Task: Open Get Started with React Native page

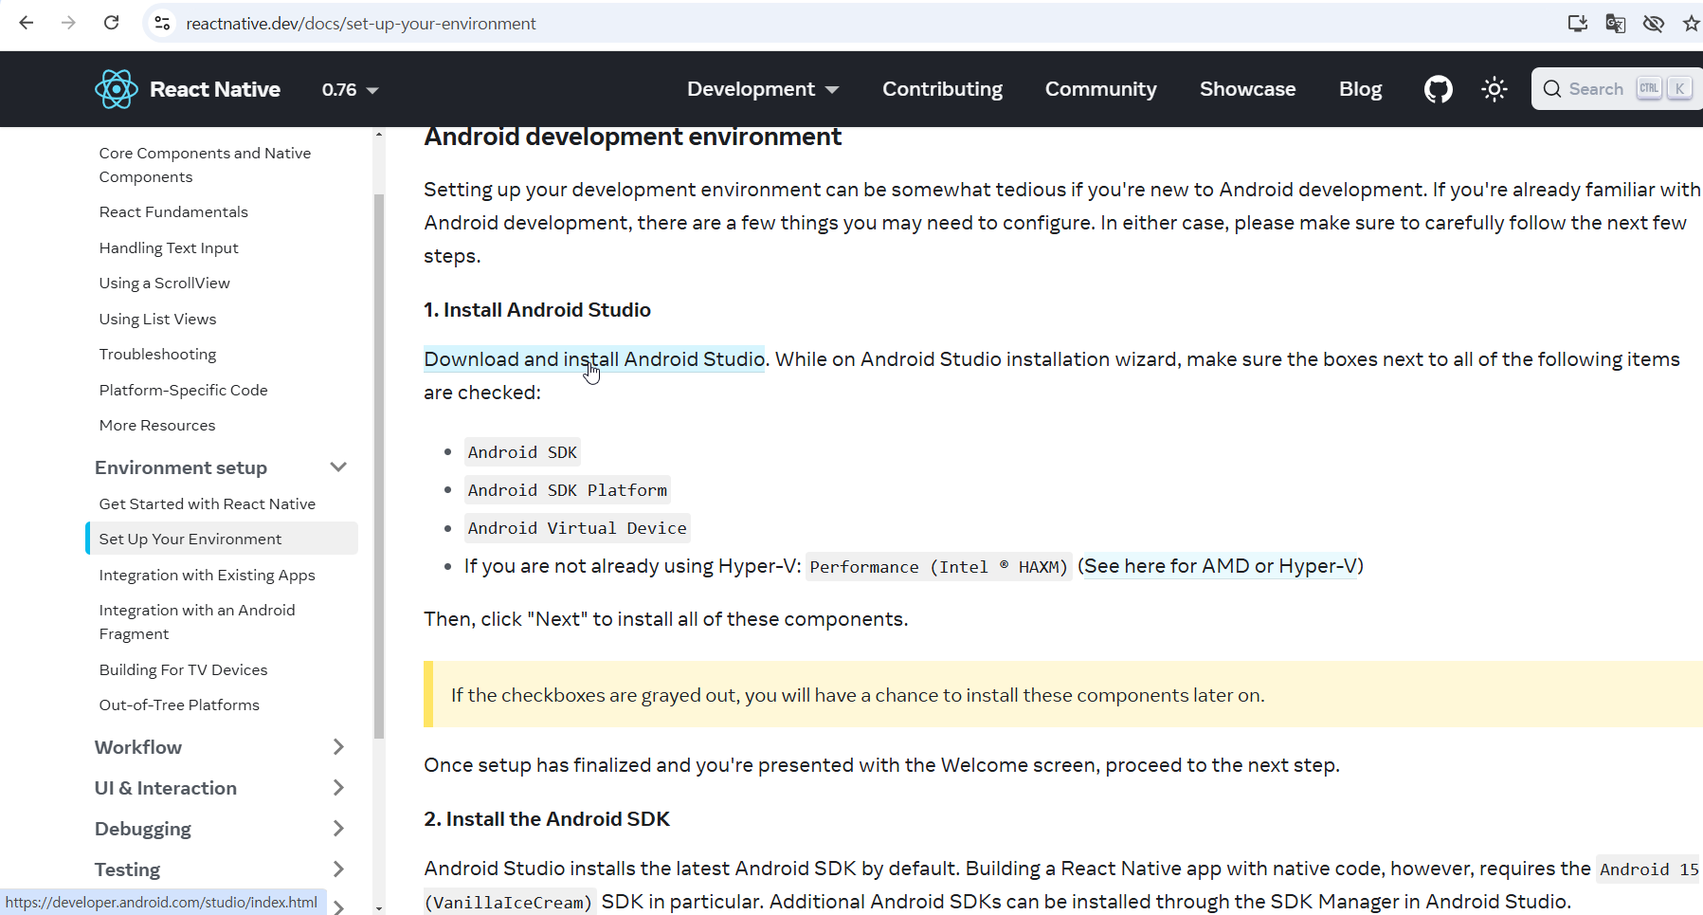Action: [x=207, y=503]
